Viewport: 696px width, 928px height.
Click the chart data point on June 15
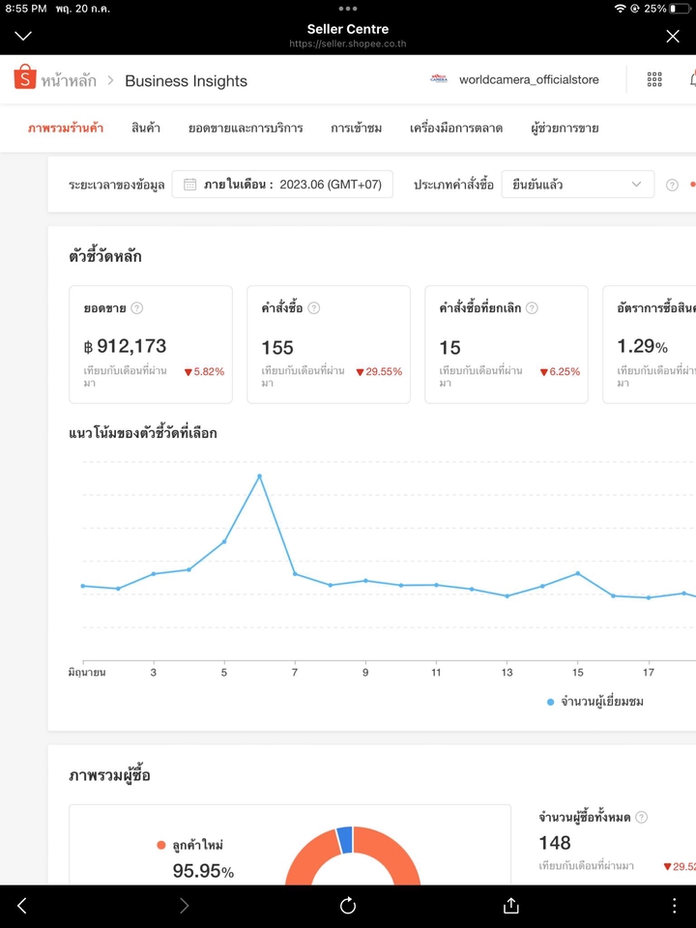(578, 573)
